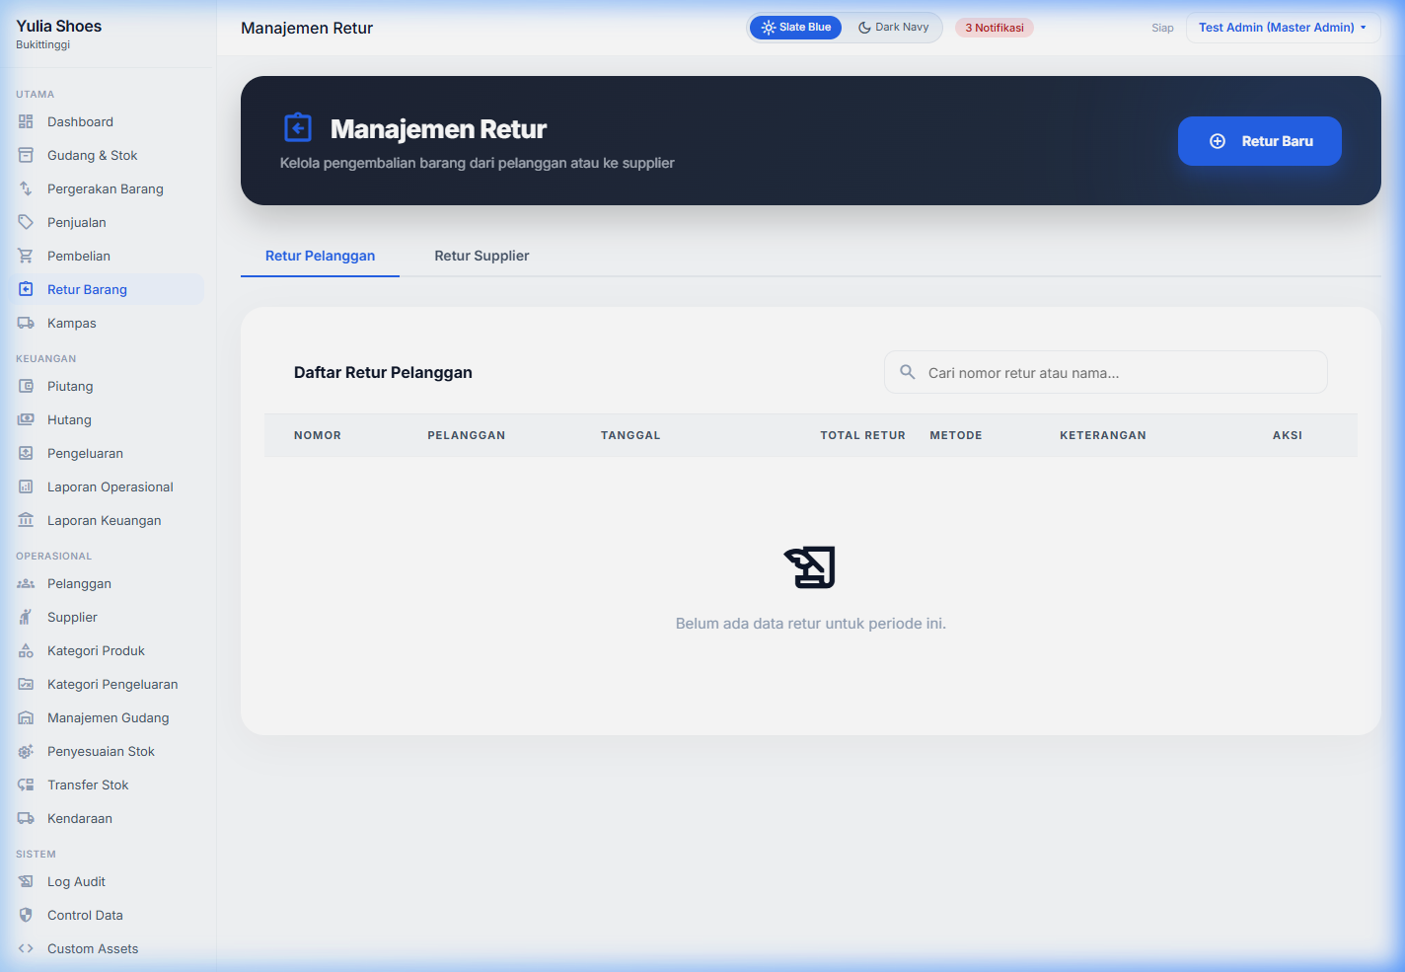Screen dimensions: 1405x972
Task: Click the Siap status text
Action: click(x=1162, y=28)
